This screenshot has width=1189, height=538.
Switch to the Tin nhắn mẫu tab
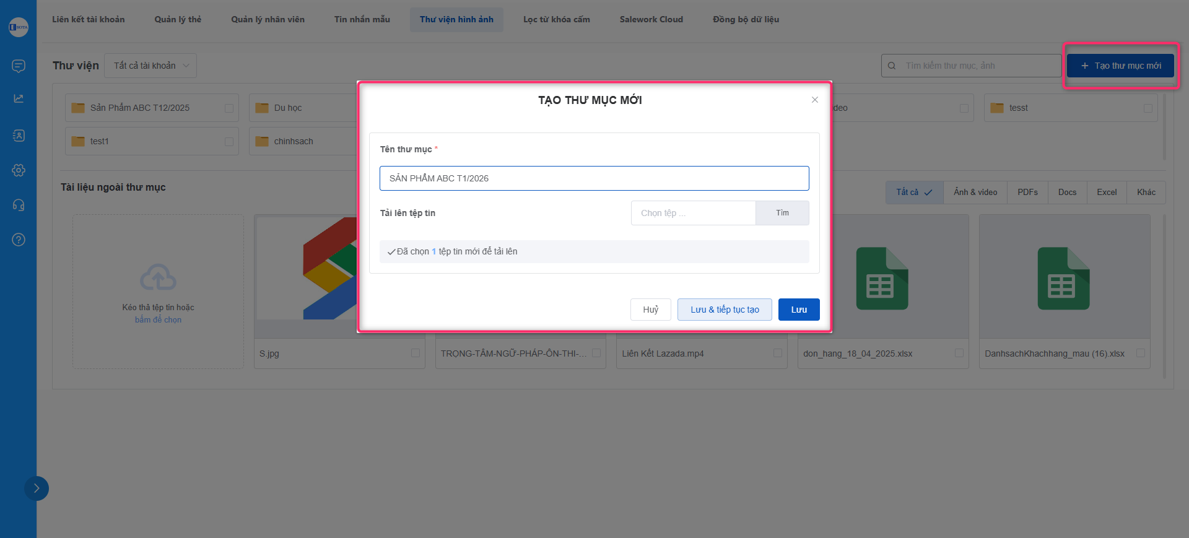(362, 19)
